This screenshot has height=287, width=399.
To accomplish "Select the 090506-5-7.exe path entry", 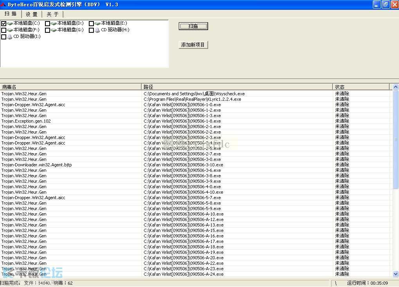I will click(x=182, y=198).
